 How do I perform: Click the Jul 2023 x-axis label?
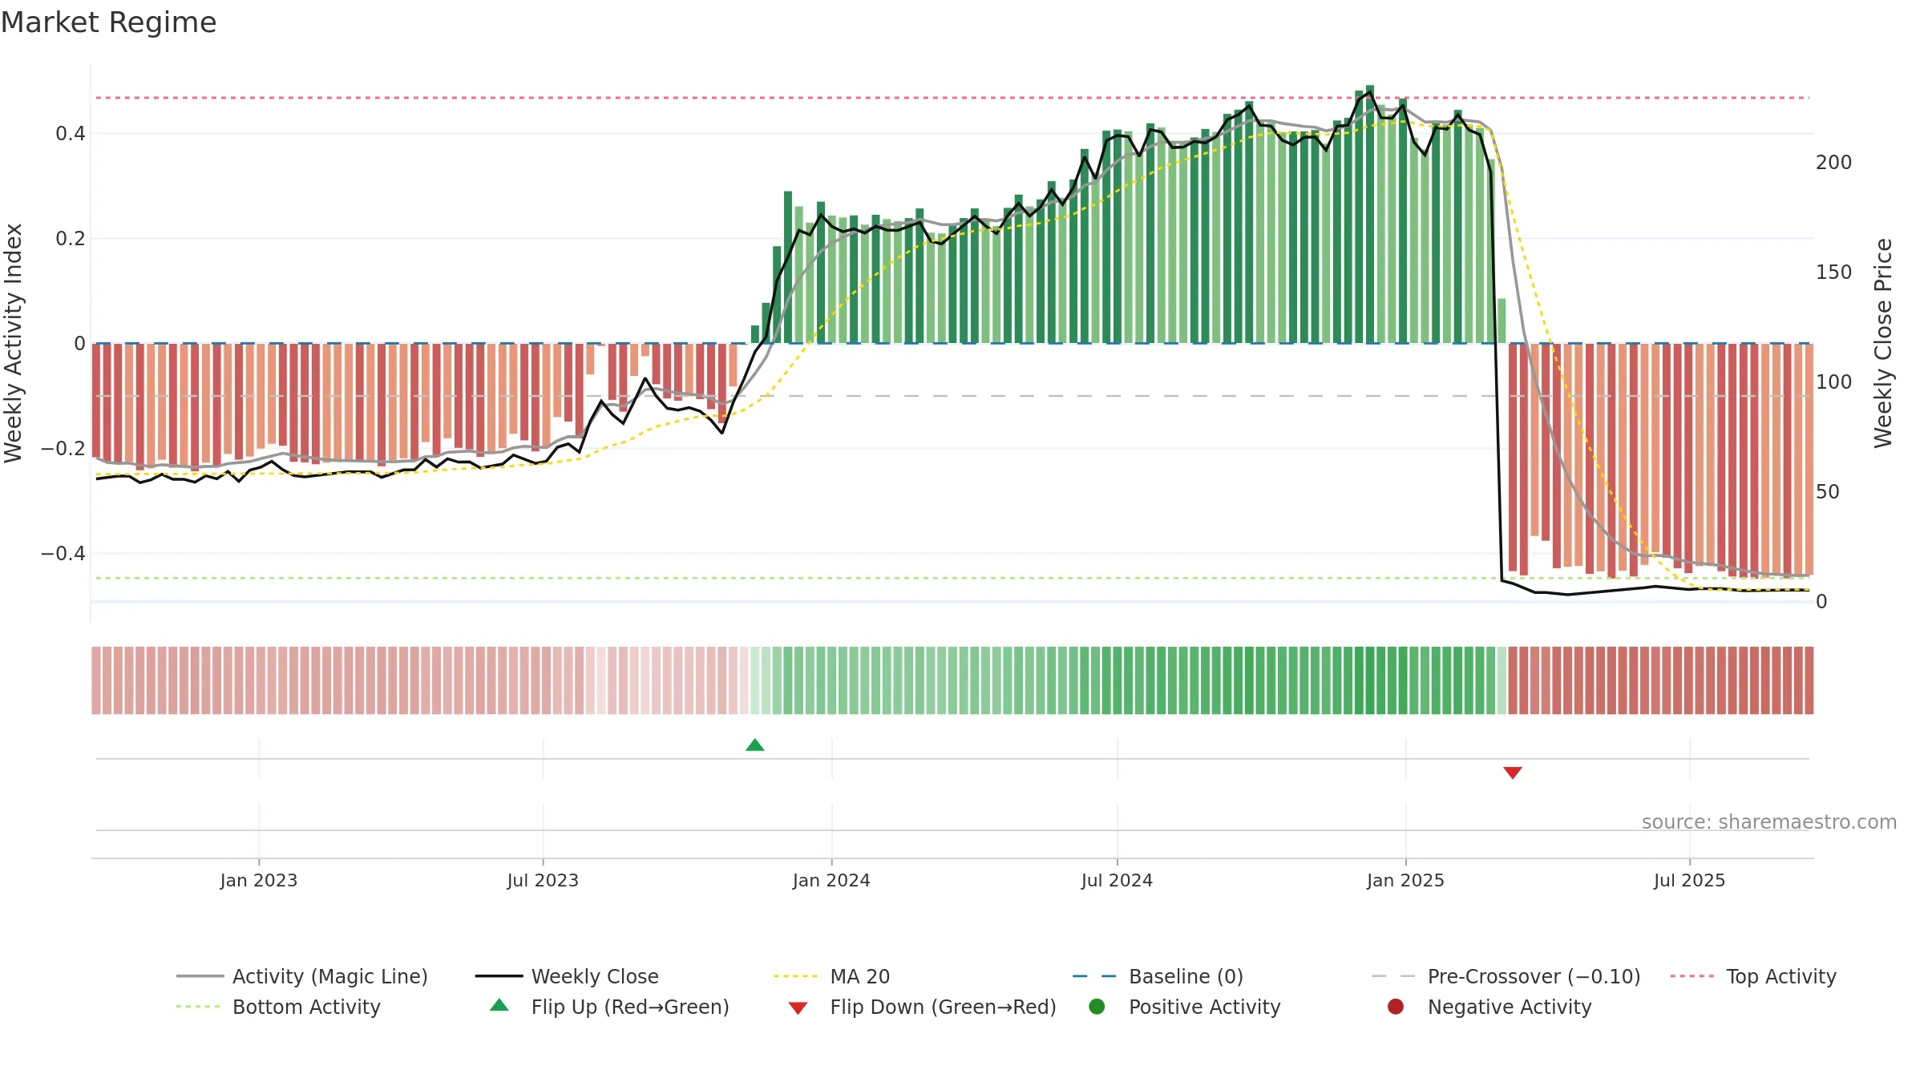point(543,880)
